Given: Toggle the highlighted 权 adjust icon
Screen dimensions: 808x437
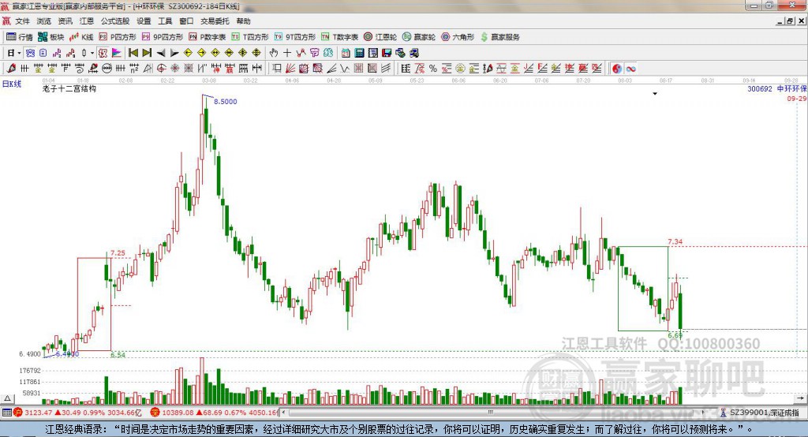Looking at the screenshot, I should tap(103, 53).
